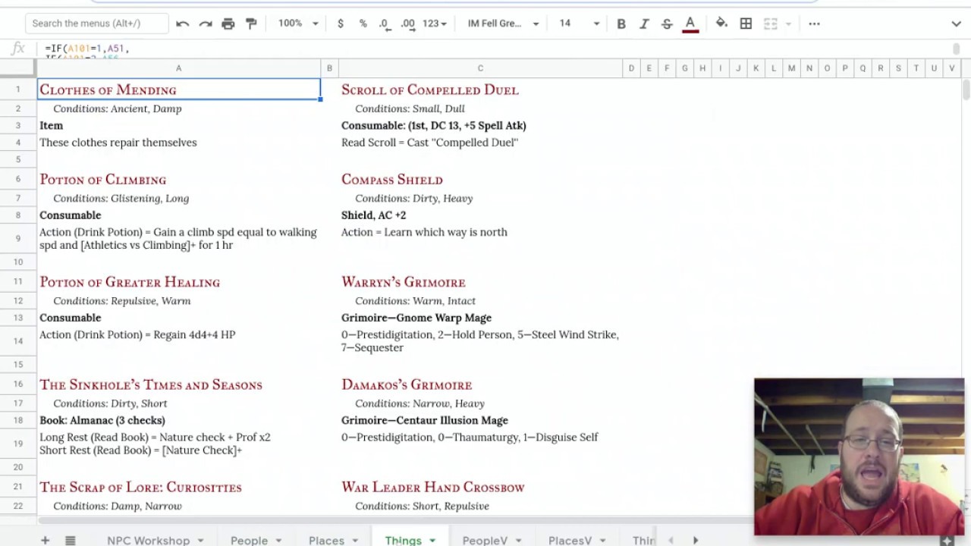
Task: Select row 9 header
Action: (18, 239)
